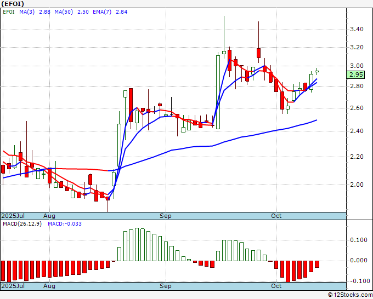Click Sep on the MACD time axis
Image resolution: width=373 pixels, height=299 pixels.
[165, 286]
